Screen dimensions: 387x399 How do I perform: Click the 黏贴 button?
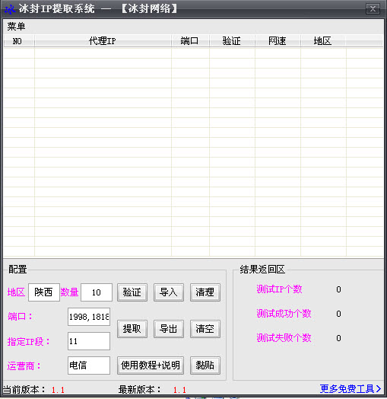pos(205,365)
